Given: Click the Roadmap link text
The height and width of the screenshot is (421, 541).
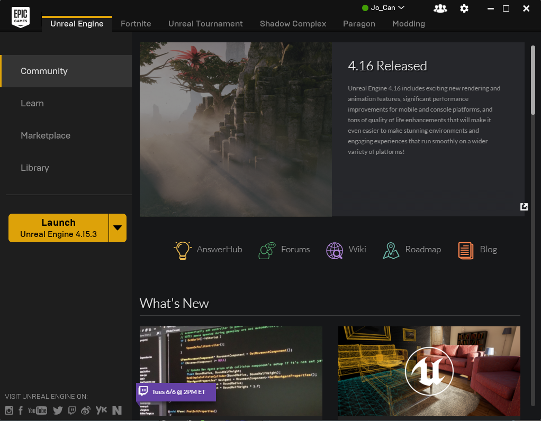Looking at the screenshot, I should click(x=423, y=249).
